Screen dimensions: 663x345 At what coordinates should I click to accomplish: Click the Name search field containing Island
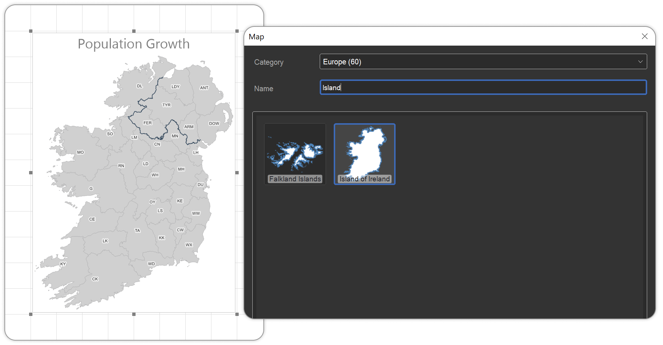(483, 88)
